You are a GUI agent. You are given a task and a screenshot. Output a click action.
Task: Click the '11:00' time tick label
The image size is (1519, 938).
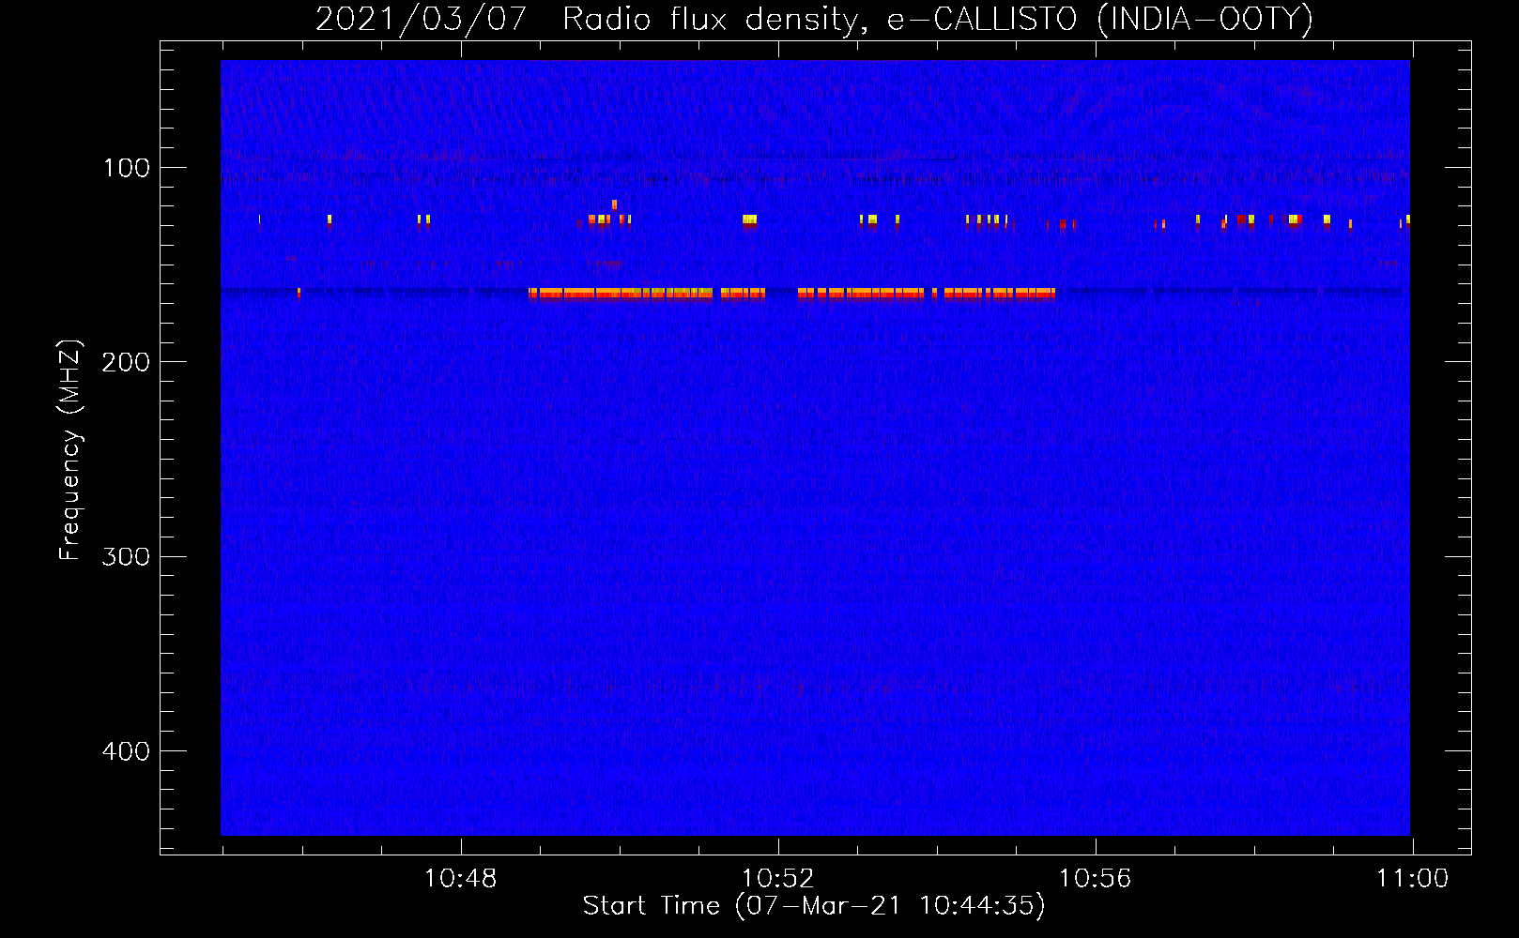[x=1412, y=879]
